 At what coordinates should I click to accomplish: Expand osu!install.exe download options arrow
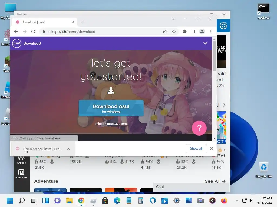pyautogui.click(x=68, y=149)
